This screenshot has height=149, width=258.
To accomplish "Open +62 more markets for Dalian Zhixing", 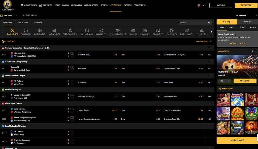I will 210,110.
